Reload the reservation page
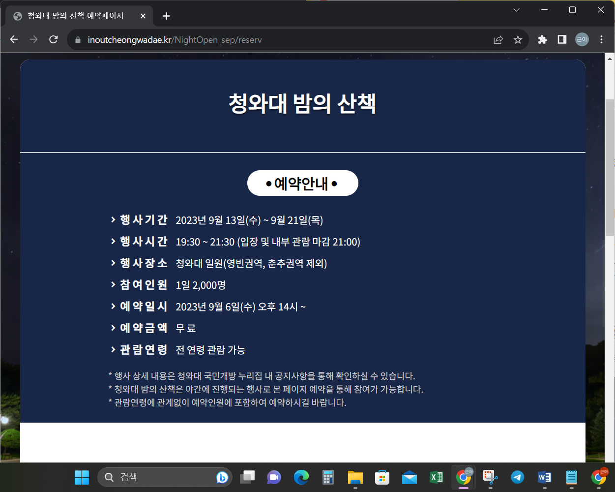This screenshot has width=615, height=492. point(53,40)
